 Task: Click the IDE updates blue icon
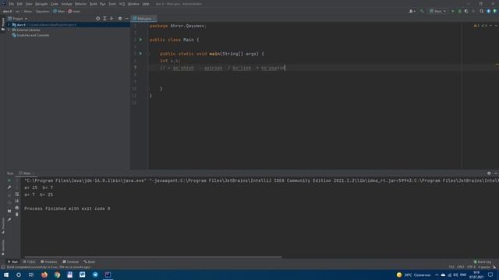tap(489, 11)
